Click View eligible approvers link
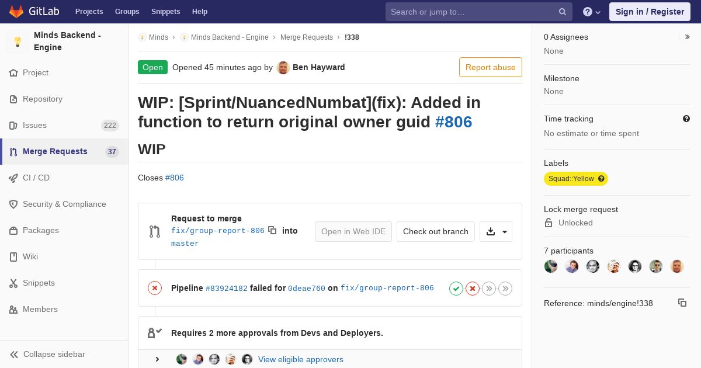The width and height of the screenshot is (701, 368). (301, 359)
